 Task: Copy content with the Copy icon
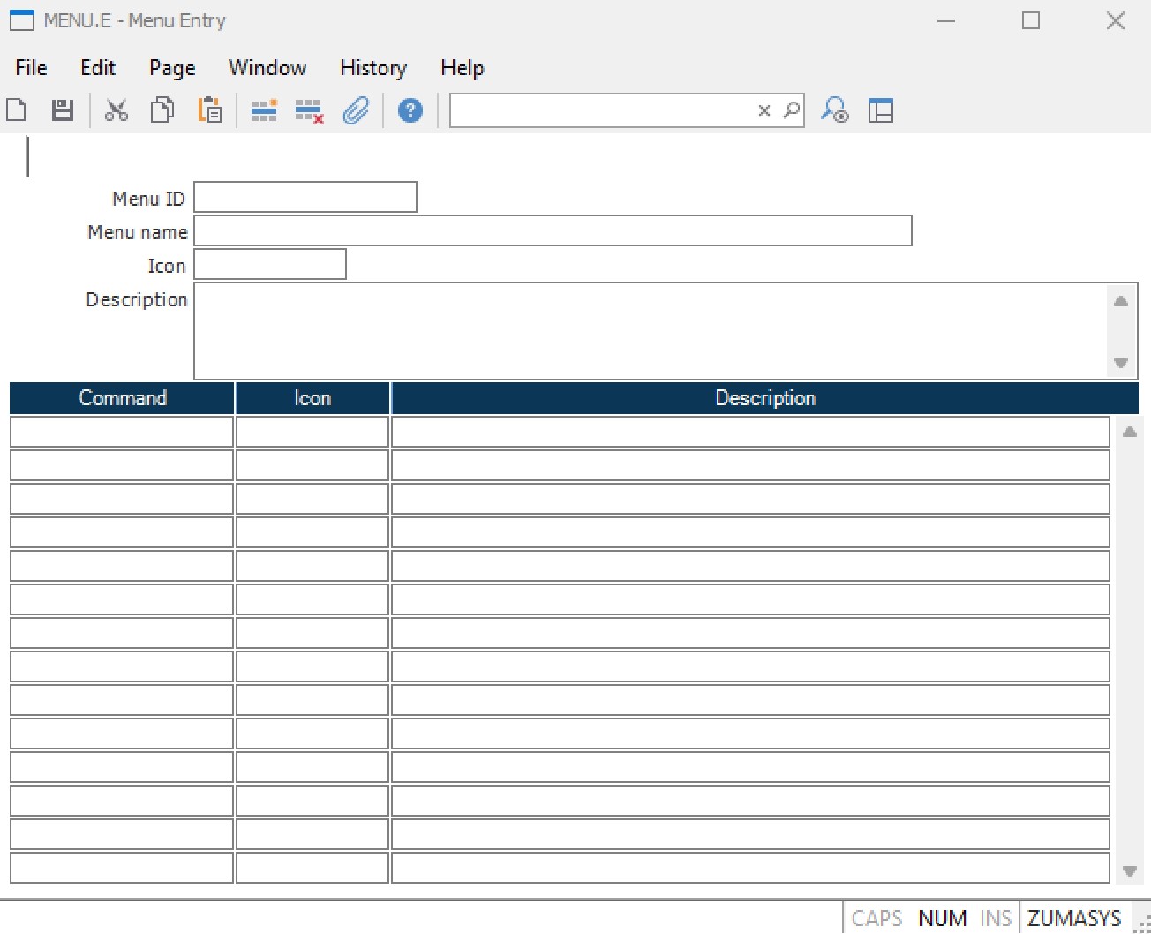(x=162, y=109)
